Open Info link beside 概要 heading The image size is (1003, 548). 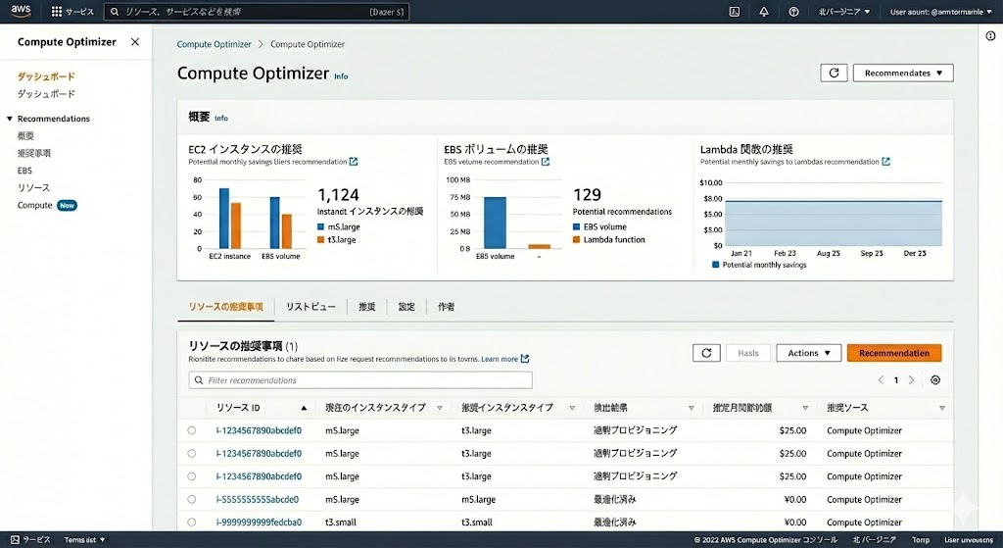(x=221, y=118)
